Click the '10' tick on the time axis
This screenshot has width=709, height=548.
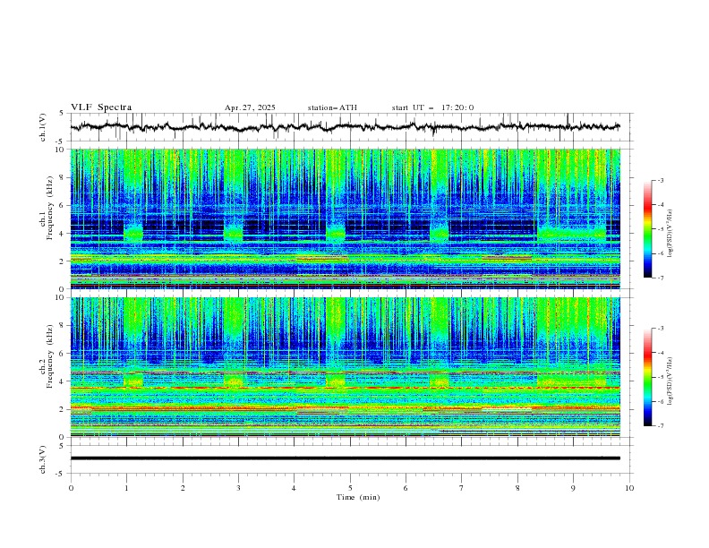tap(629, 488)
